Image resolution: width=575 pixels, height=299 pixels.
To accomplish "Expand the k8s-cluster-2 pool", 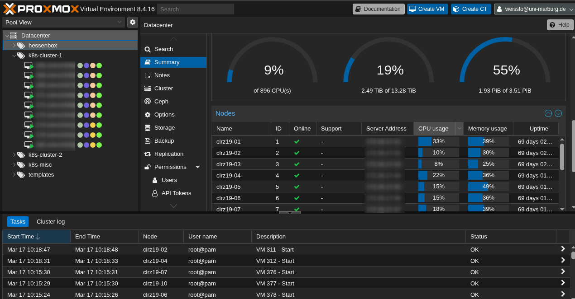I will (14, 155).
